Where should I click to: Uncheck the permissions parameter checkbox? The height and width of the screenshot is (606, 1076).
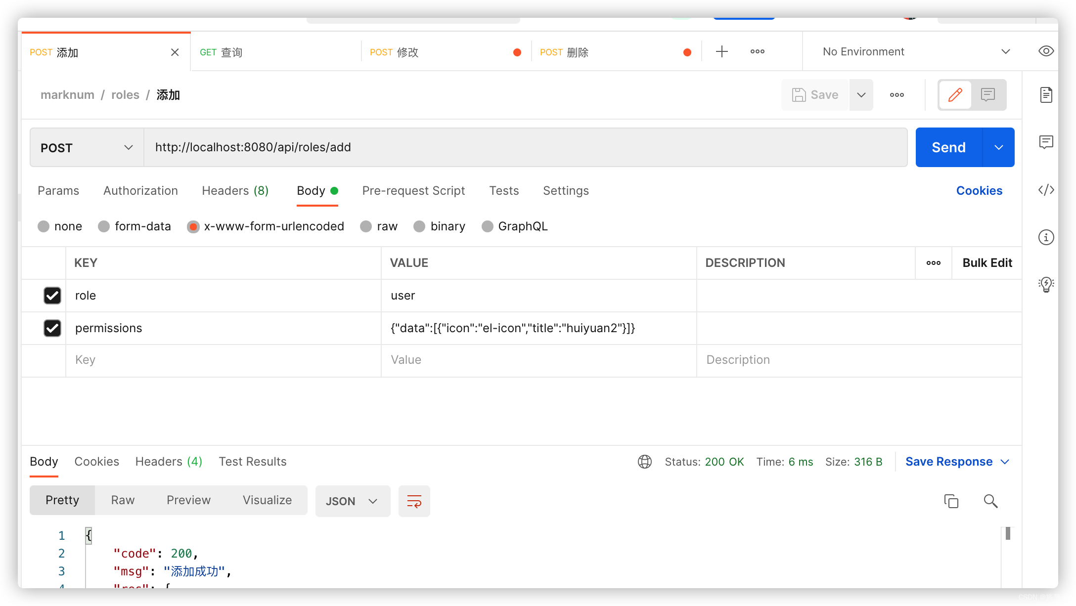(52, 328)
